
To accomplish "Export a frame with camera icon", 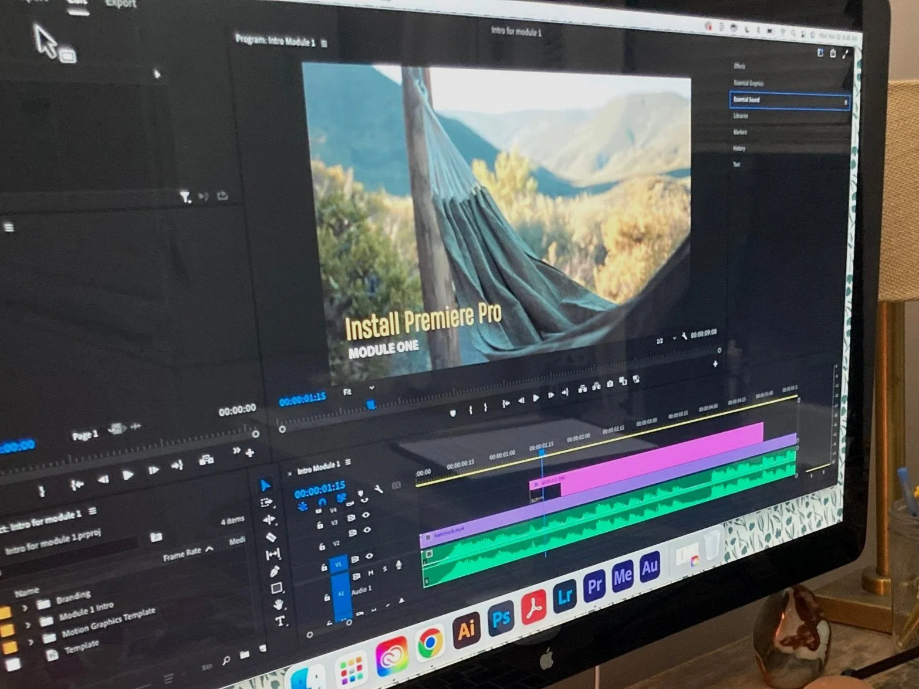I will click(x=610, y=384).
